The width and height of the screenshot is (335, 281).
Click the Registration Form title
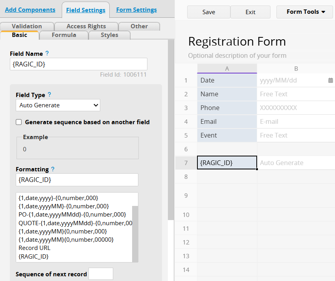click(237, 41)
